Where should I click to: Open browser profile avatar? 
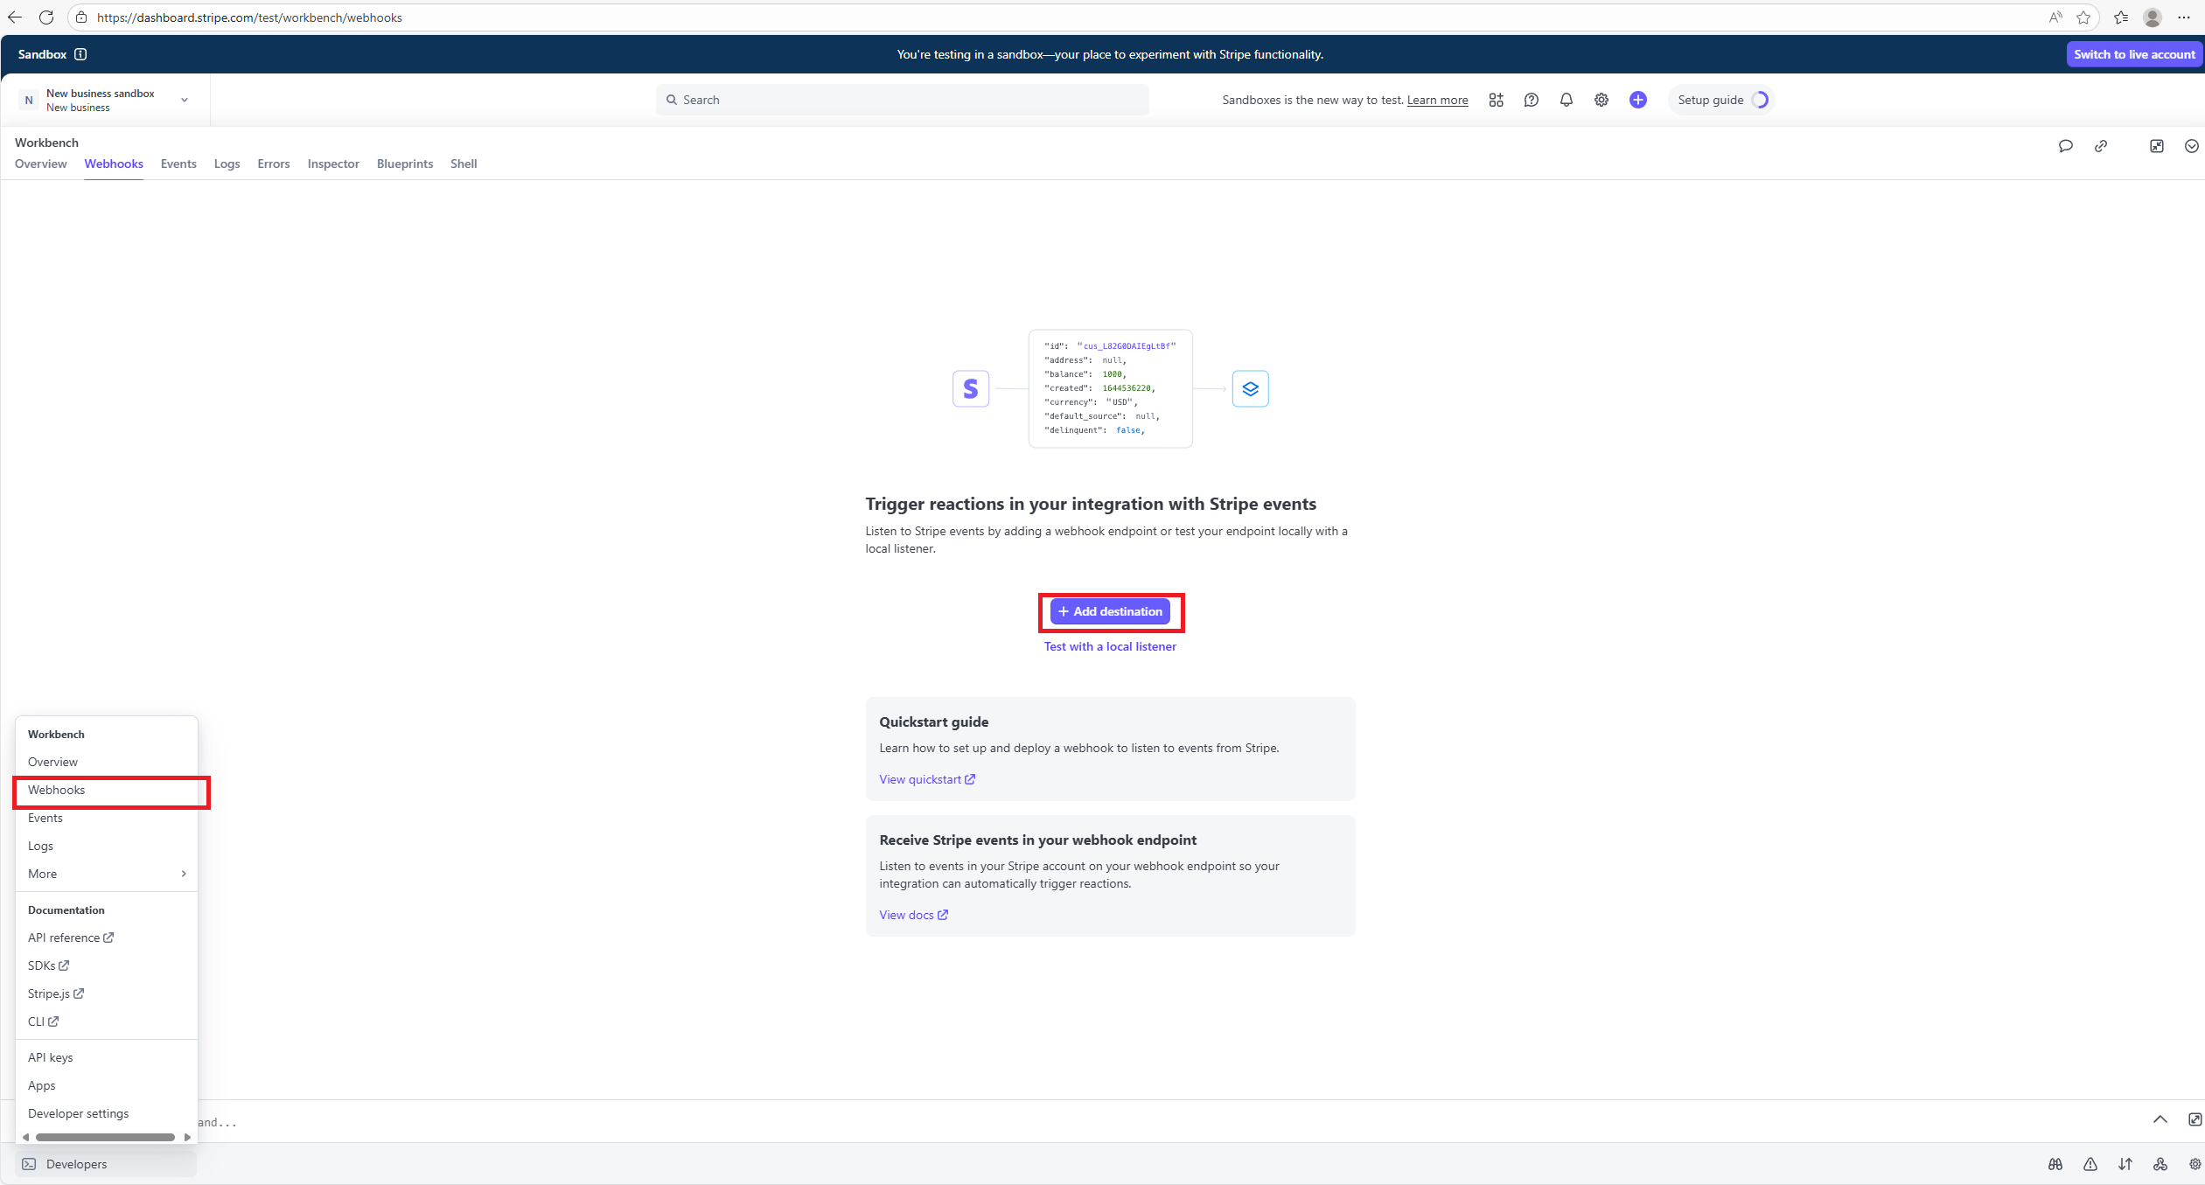coord(2153,17)
